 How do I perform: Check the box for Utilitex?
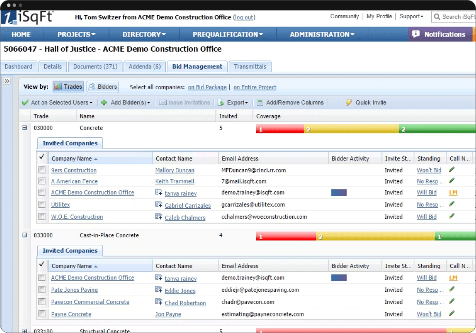pyautogui.click(x=42, y=204)
